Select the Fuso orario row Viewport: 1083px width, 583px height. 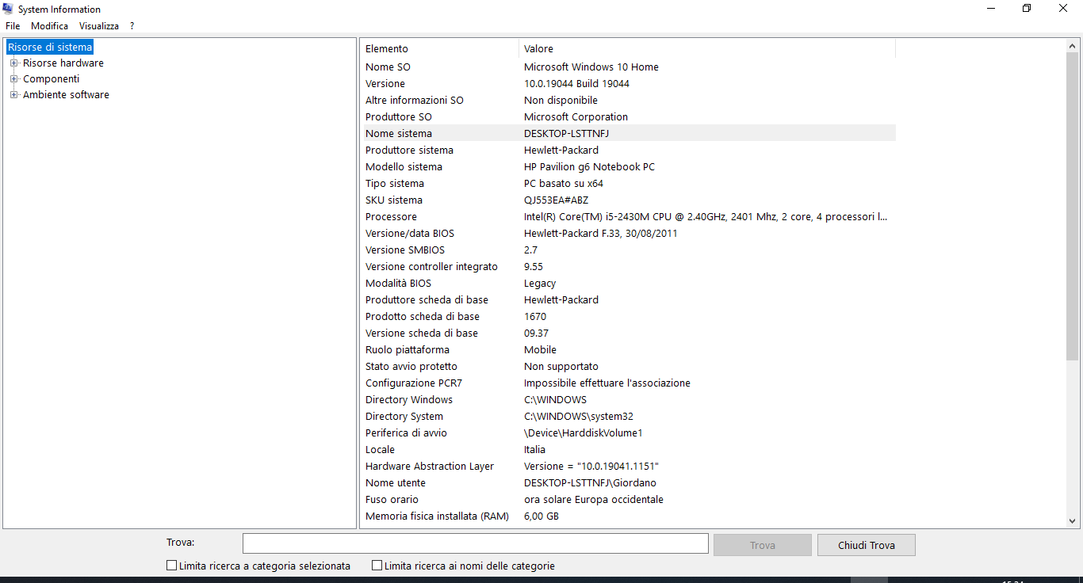point(629,500)
